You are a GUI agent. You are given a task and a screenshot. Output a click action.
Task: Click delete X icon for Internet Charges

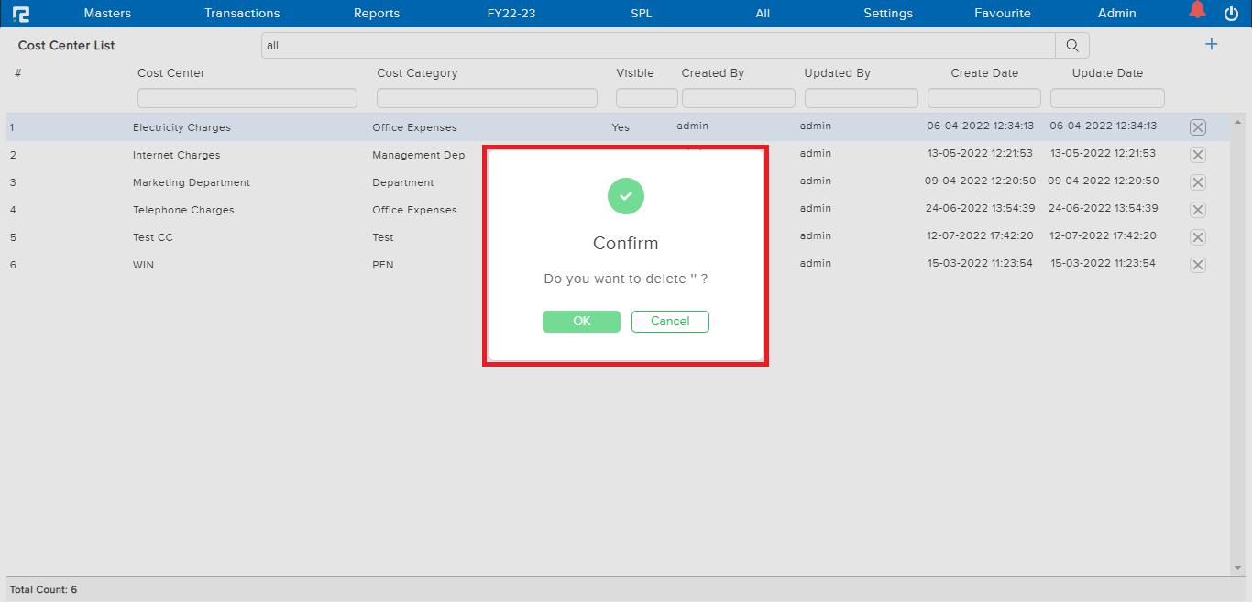(1197, 155)
